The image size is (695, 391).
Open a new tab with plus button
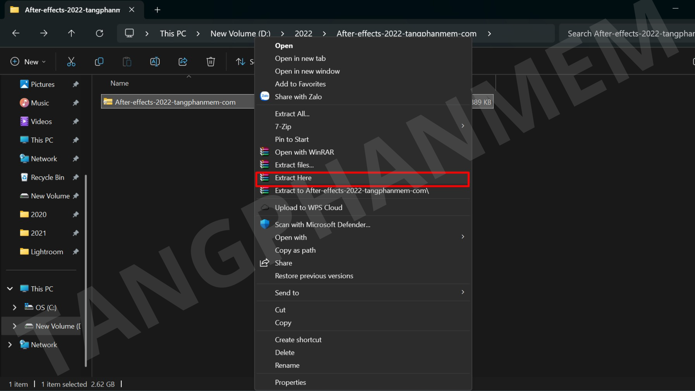[157, 10]
